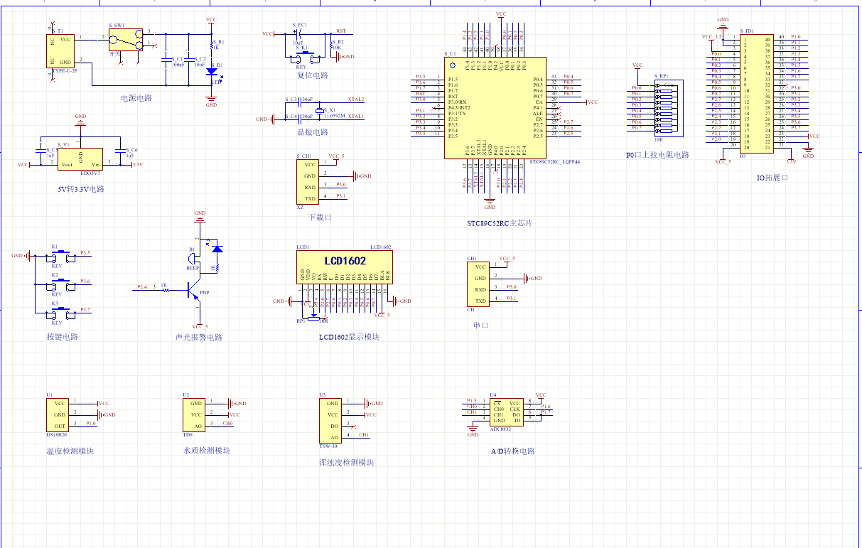Select the S_JD1 IO expansion header
Screen dimensions: 862x548
(756, 92)
